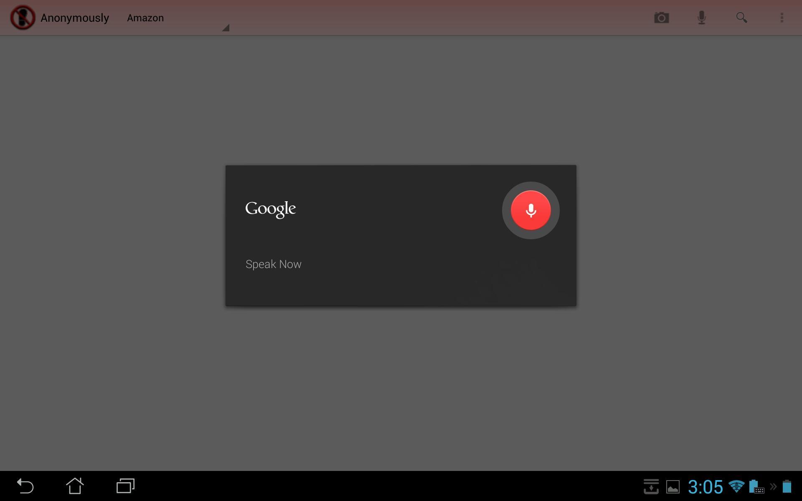Open camera search in toolbar
Image resolution: width=802 pixels, height=501 pixels.
click(662, 18)
